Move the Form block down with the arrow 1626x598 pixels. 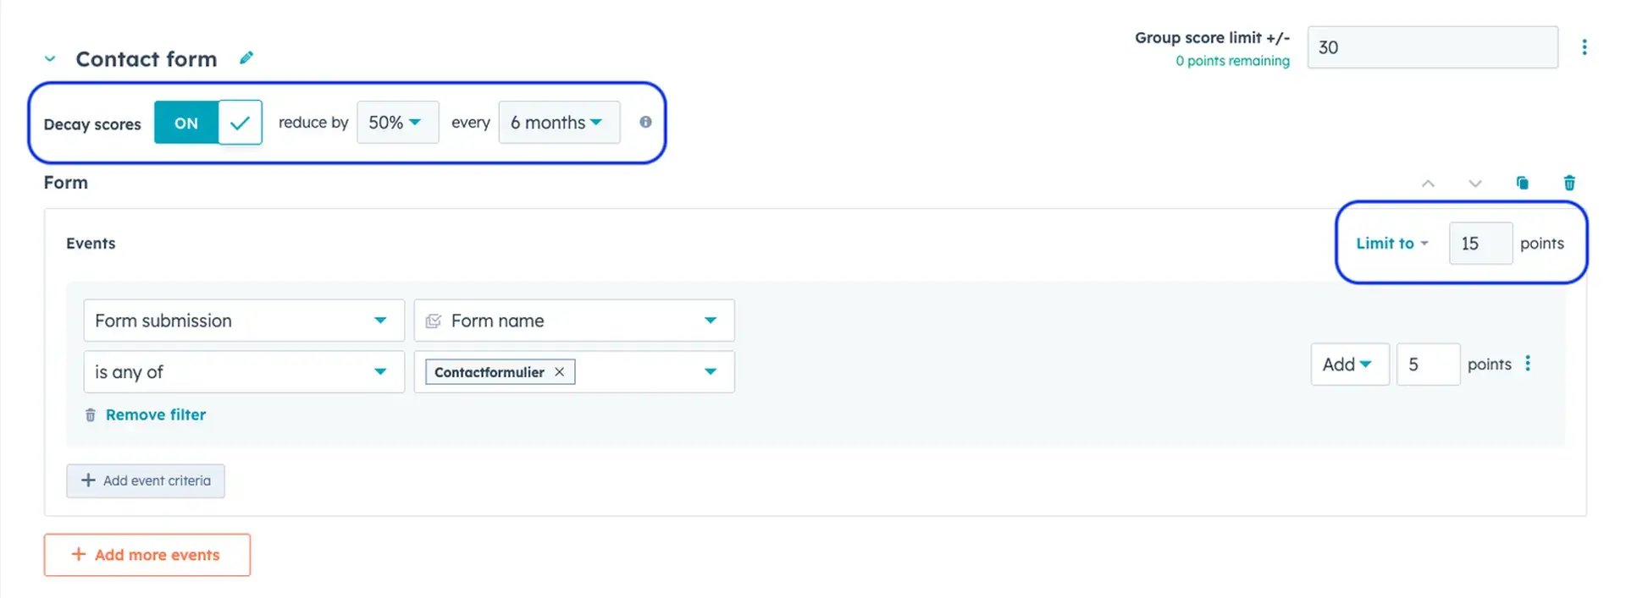coord(1474,184)
